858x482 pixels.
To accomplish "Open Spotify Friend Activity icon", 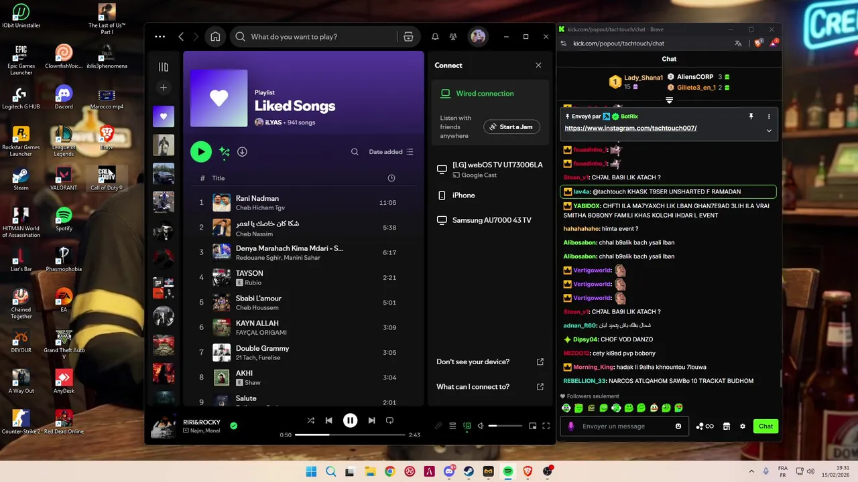I will tap(454, 37).
